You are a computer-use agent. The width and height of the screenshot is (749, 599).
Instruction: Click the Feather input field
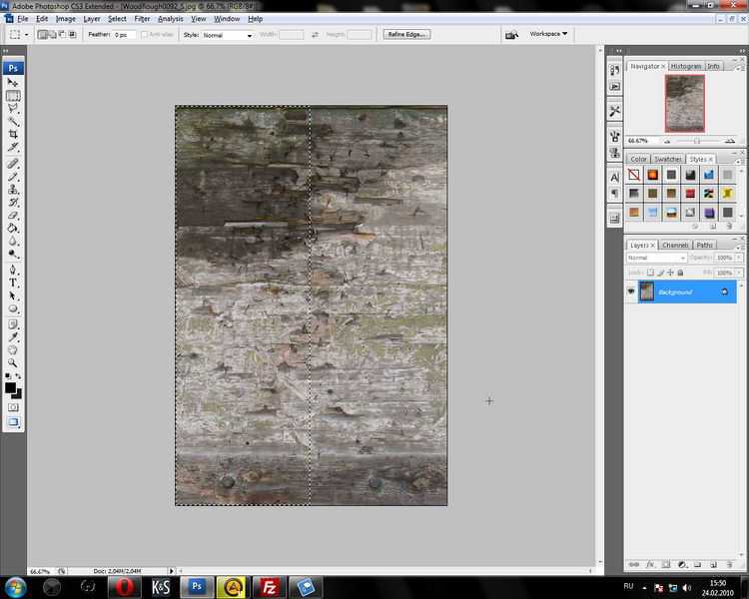point(124,35)
